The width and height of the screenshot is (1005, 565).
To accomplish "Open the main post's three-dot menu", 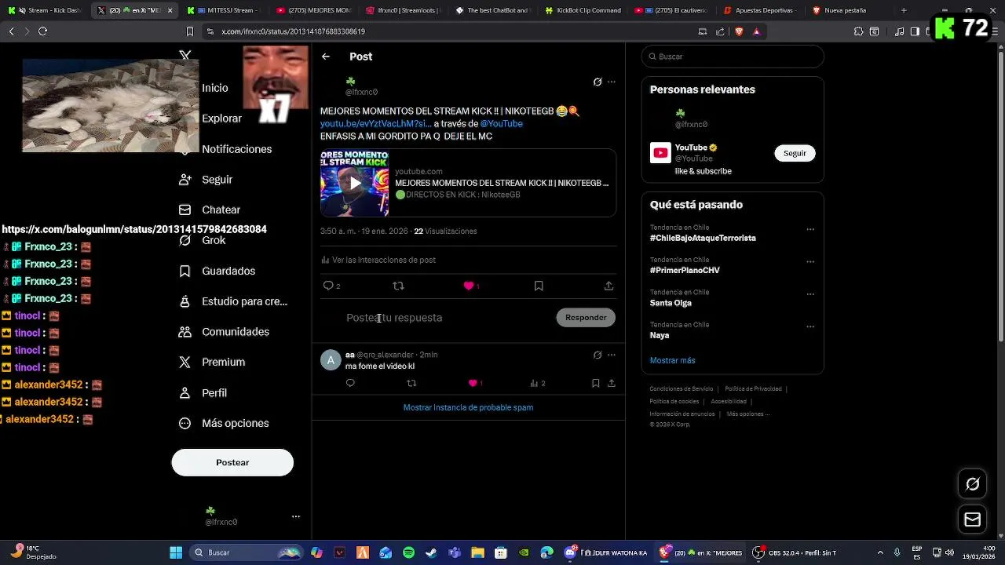I will click(612, 82).
